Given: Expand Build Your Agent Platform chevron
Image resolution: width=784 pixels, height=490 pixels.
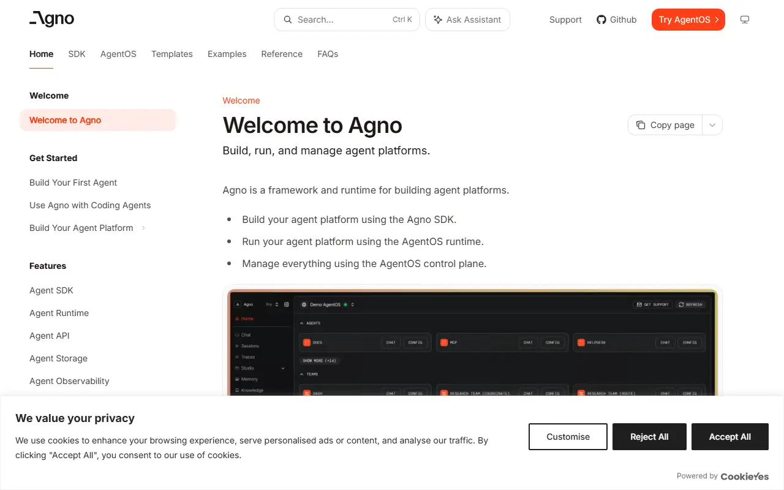Looking at the screenshot, I should (x=143, y=228).
